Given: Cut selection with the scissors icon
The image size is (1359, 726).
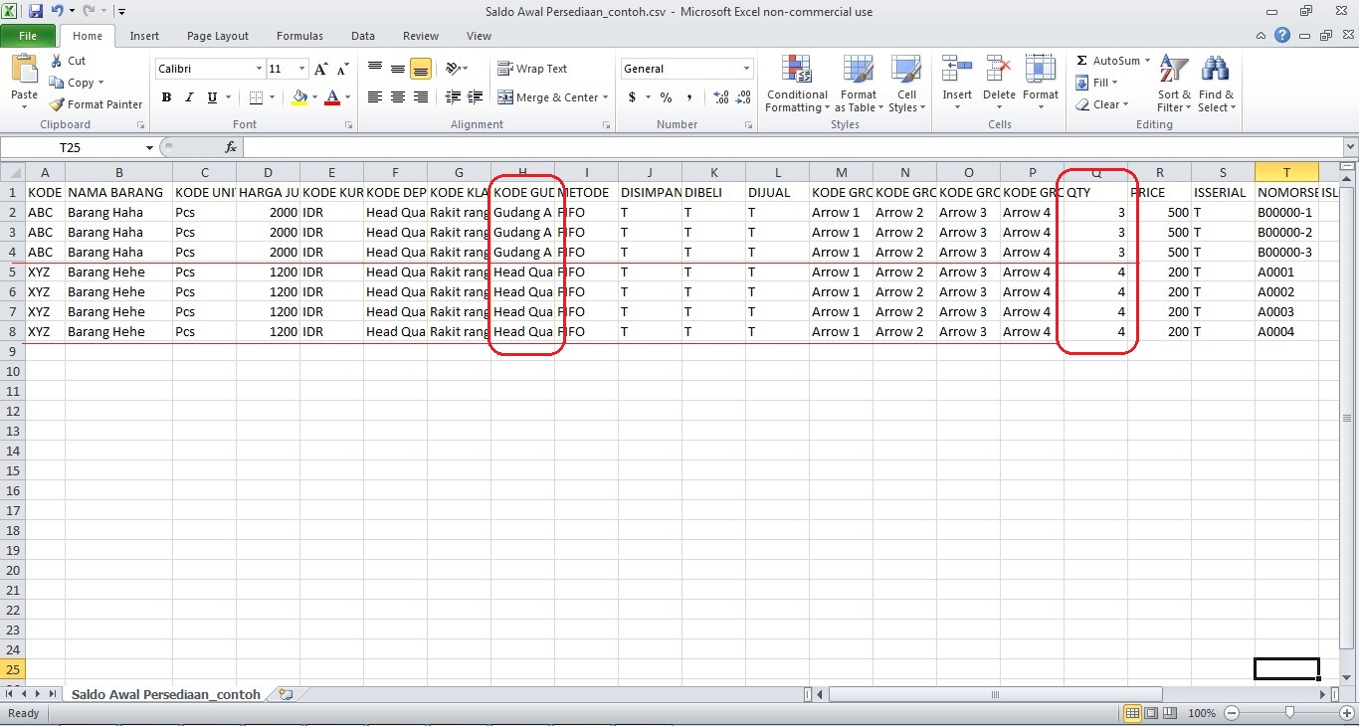Looking at the screenshot, I should pos(68,61).
